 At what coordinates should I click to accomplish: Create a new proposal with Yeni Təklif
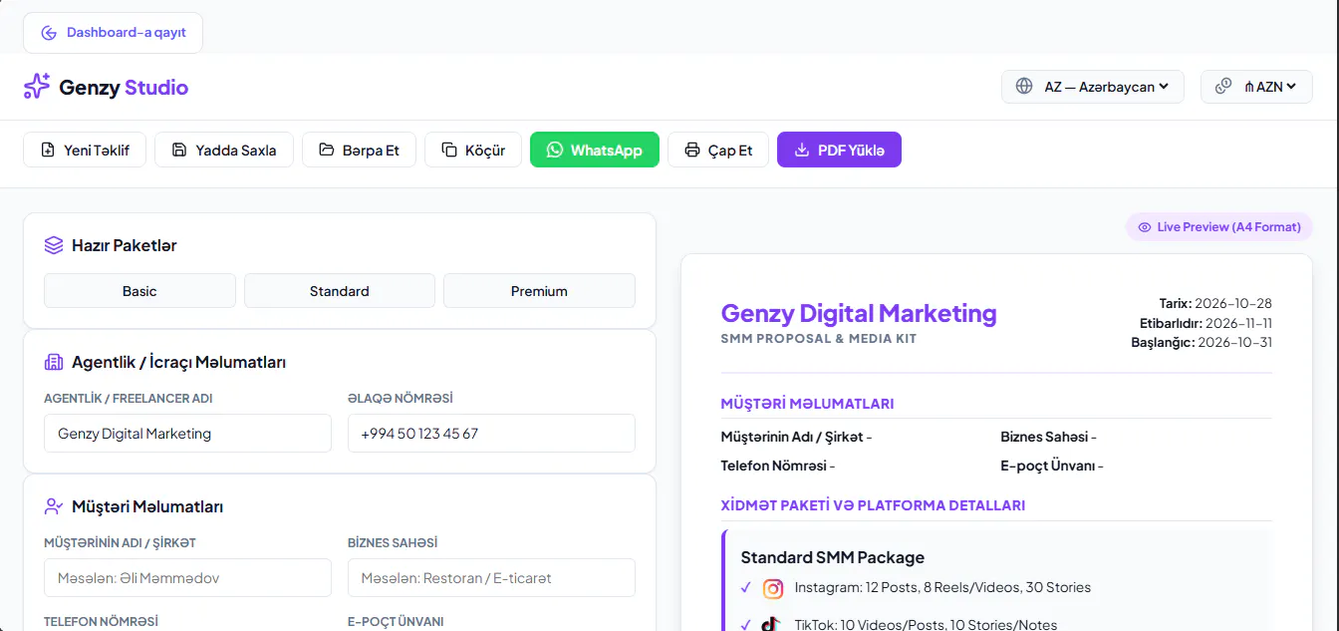(85, 150)
